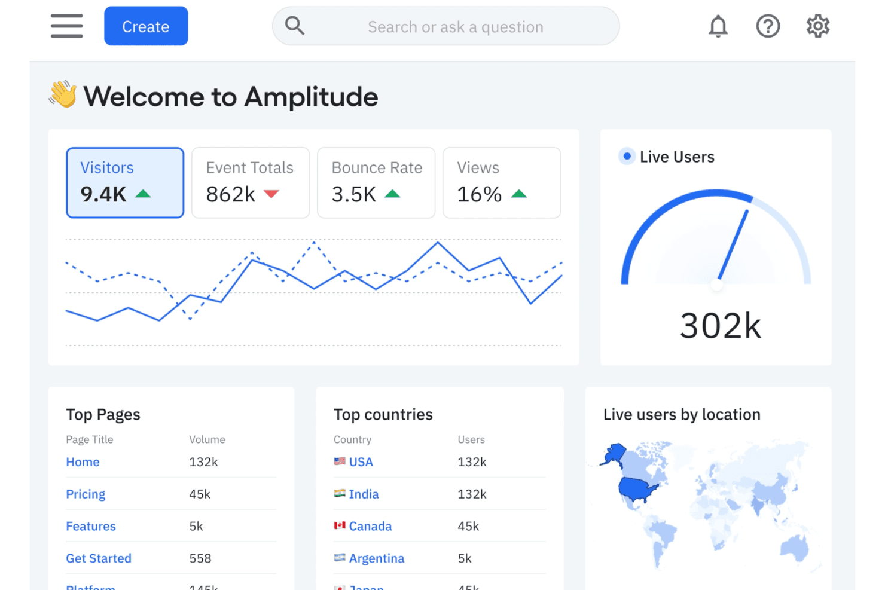Image resolution: width=885 pixels, height=590 pixels.
Task: Click the Country column header
Action: (x=352, y=439)
